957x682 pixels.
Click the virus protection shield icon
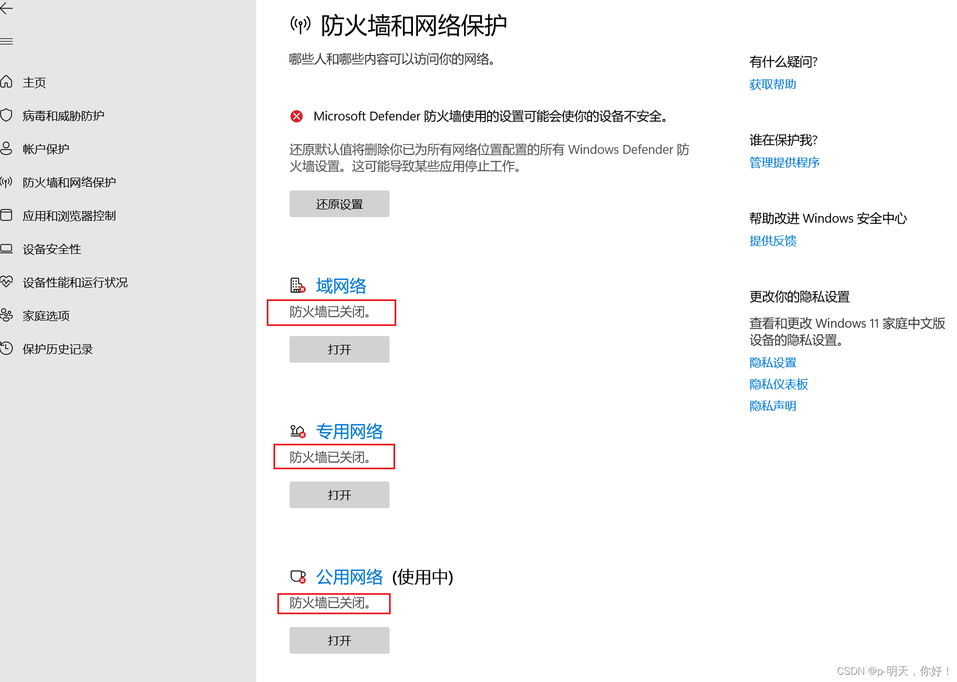pyautogui.click(x=6, y=116)
